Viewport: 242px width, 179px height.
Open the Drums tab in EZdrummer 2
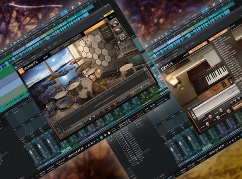pos(45,57)
